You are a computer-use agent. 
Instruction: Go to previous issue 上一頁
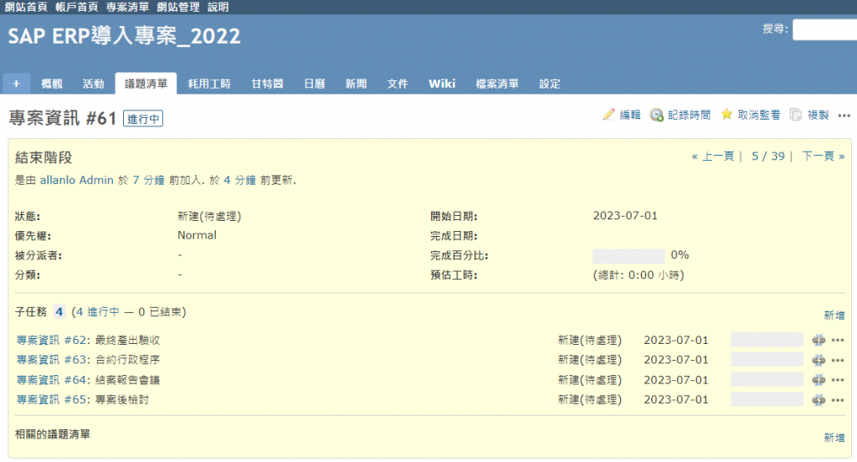tap(713, 157)
